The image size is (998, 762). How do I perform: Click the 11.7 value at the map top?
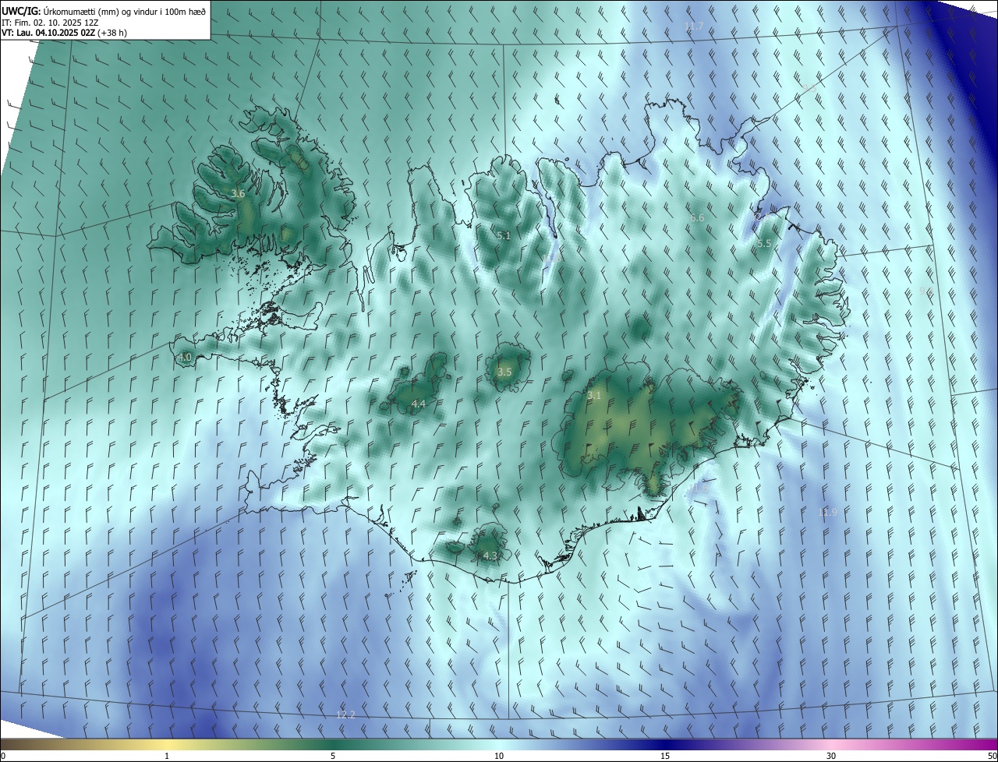[x=694, y=26]
